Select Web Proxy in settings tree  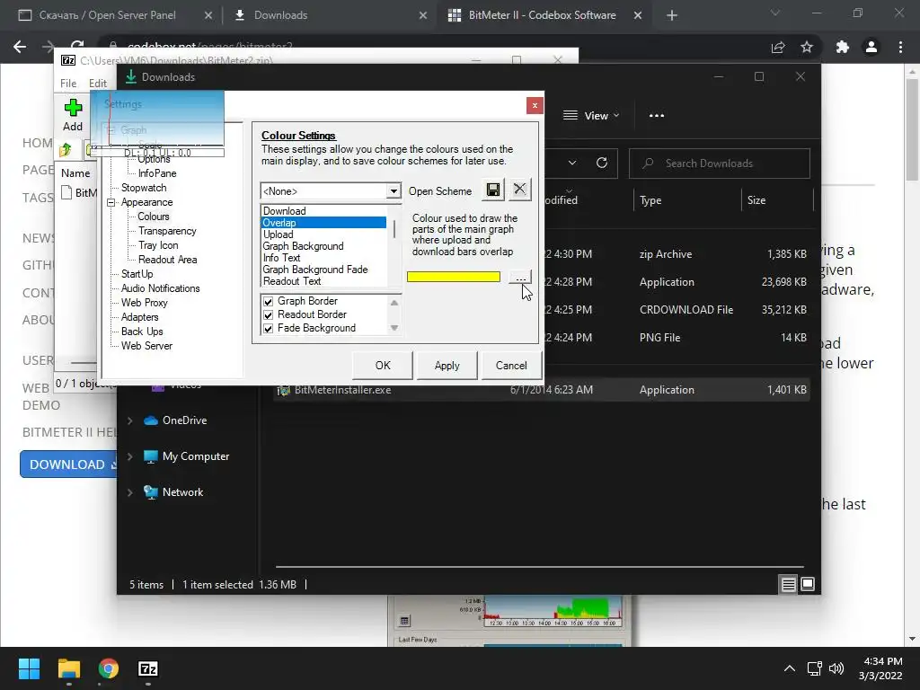pos(145,303)
